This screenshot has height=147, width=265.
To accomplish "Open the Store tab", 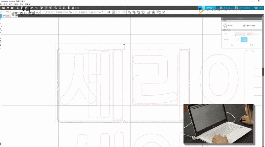I will [225, 8].
